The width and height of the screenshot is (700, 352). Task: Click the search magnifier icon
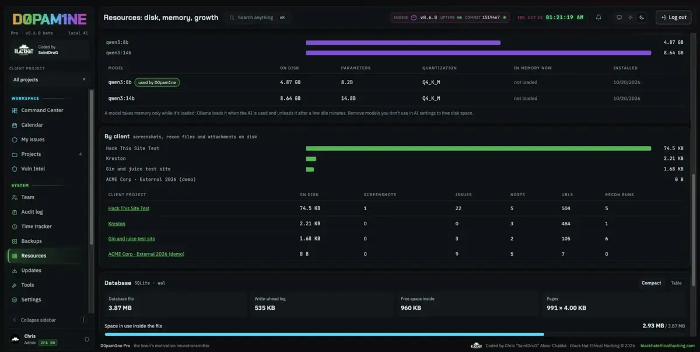click(232, 18)
